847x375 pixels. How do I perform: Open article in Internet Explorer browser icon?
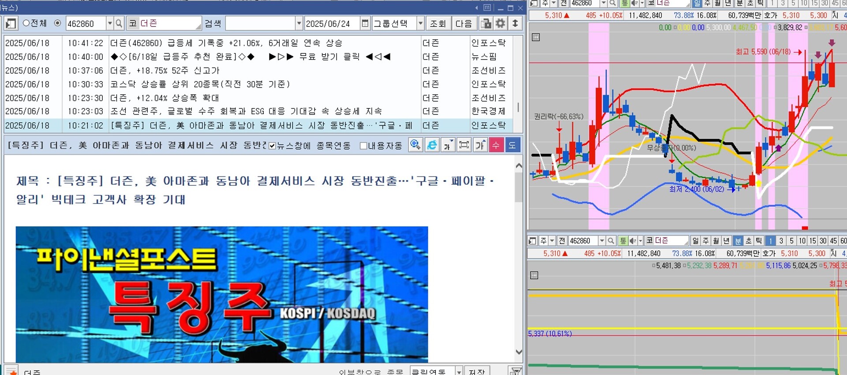(x=432, y=145)
